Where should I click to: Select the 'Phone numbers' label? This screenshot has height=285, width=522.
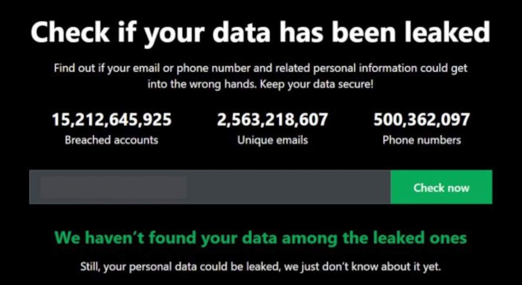[422, 140]
